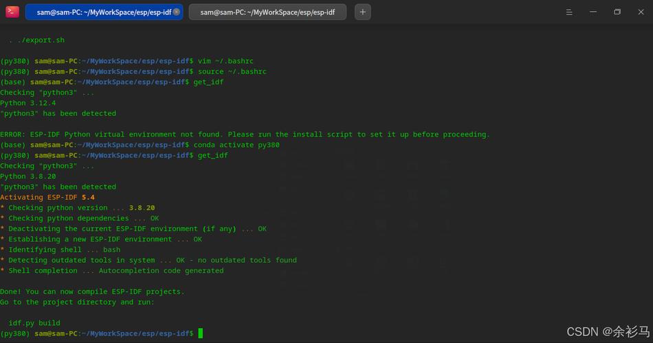Click the 'Python 3.12.4' output line

tap(28, 103)
